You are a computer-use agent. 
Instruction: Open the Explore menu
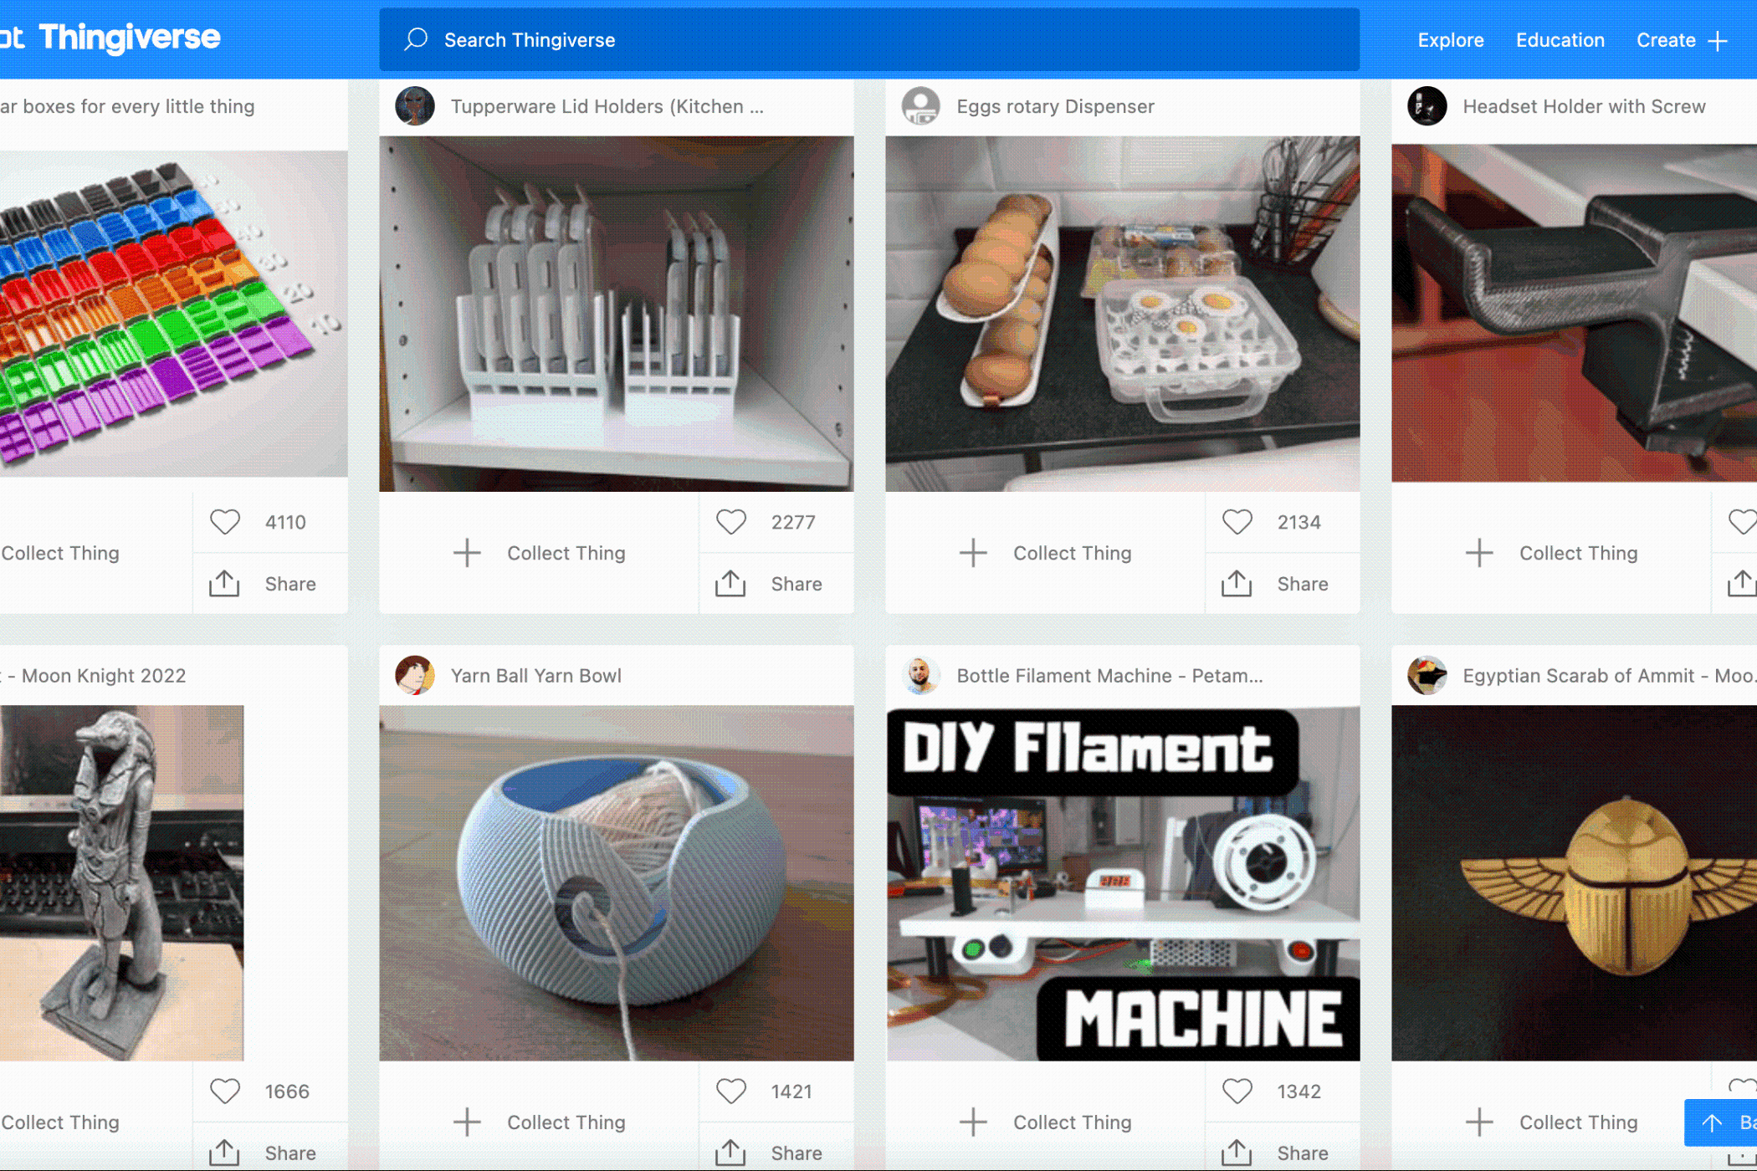coord(1451,40)
